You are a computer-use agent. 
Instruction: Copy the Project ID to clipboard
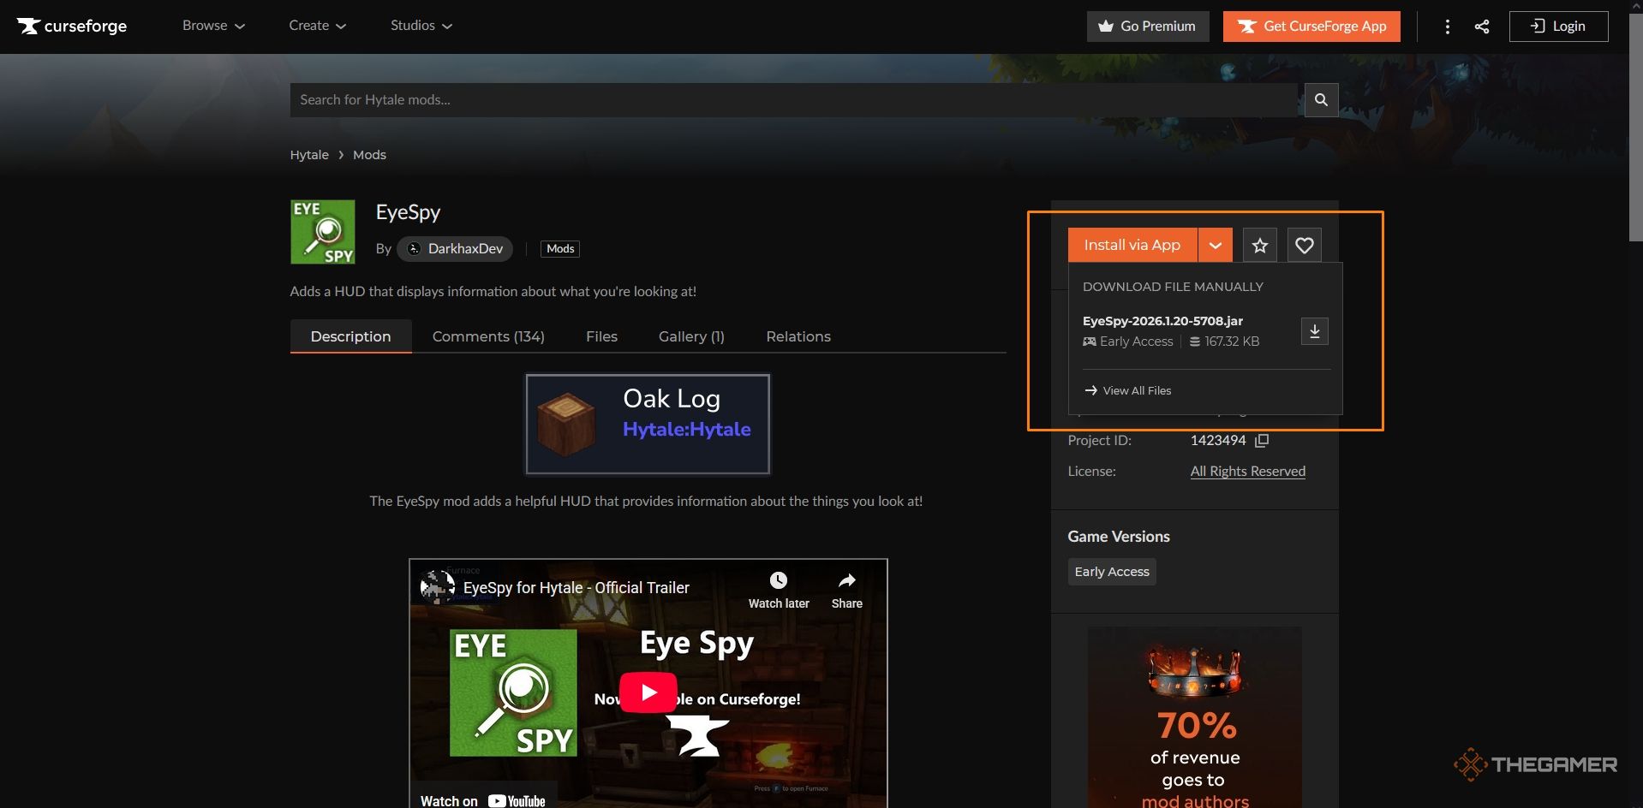point(1261,441)
